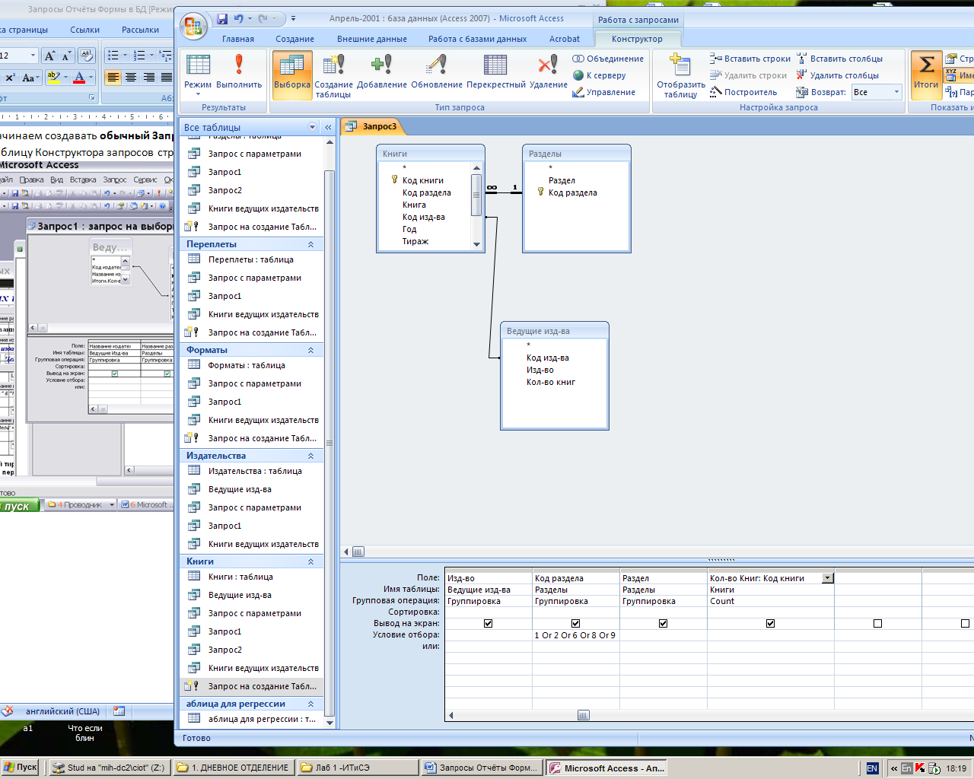Open the Режим view switcher
974x779 pixels.
(198, 75)
